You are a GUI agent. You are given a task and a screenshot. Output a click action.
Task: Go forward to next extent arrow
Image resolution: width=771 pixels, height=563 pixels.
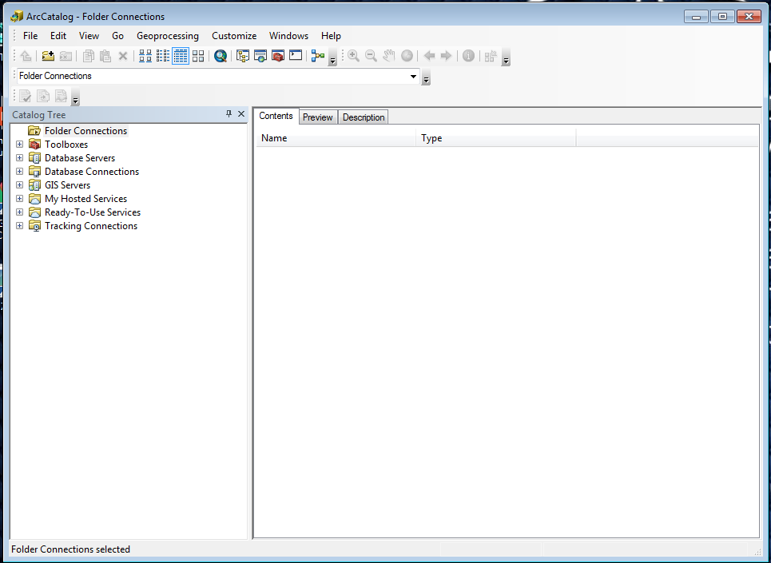[x=446, y=56]
